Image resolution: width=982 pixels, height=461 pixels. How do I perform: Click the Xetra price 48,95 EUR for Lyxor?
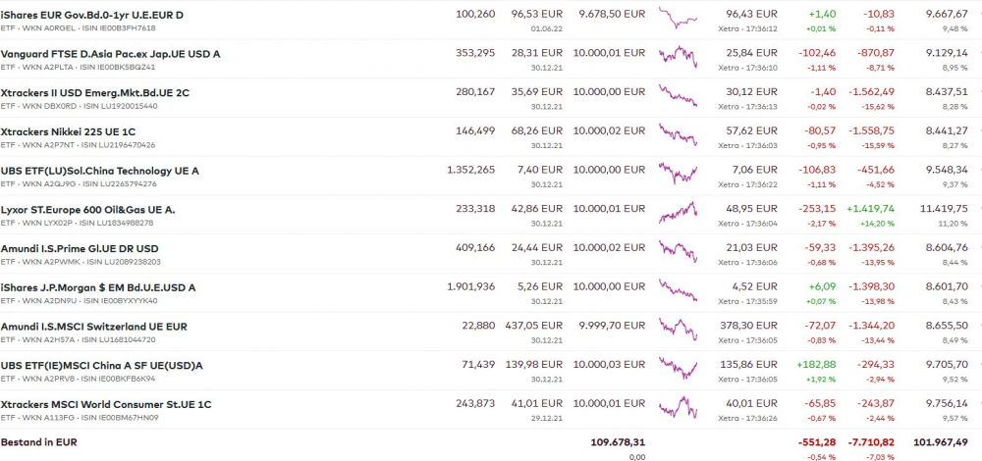pyautogui.click(x=751, y=209)
